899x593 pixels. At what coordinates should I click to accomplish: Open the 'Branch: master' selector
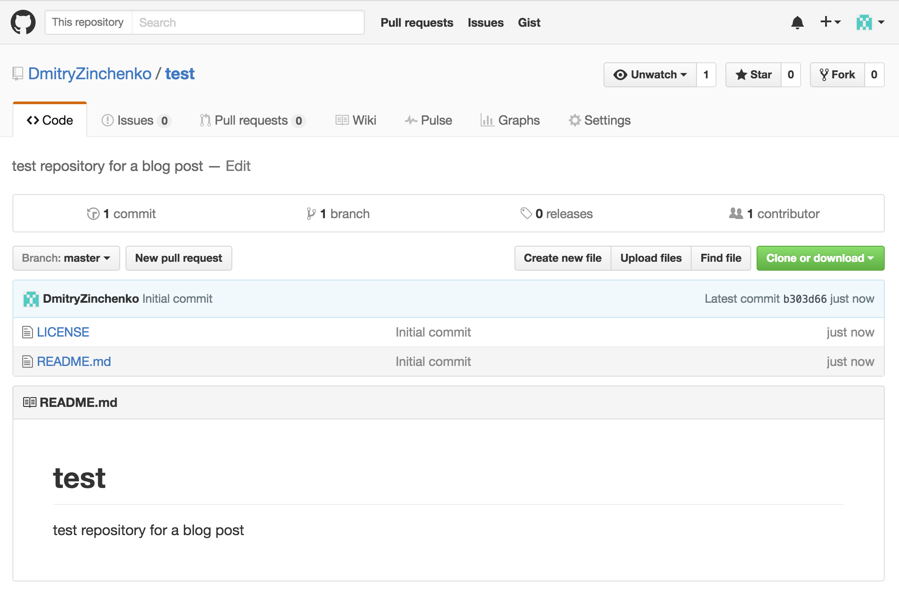point(66,258)
